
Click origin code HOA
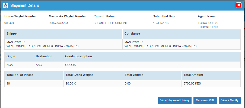point(10,65)
